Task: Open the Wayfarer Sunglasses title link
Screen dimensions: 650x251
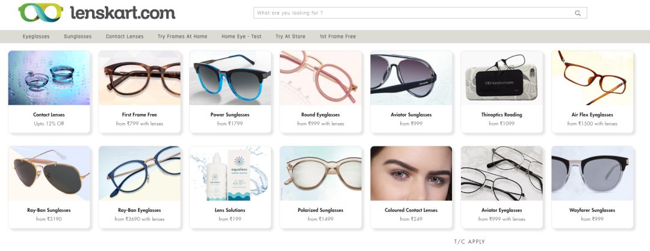Action: [x=592, y=210]
